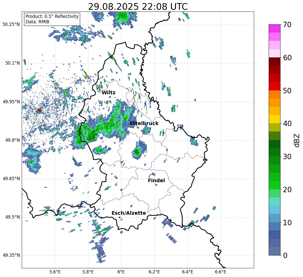The height and width of the screenshot is (277, 303).
Task: Click the 49.95°N latitude label
Action: (11, 102)
